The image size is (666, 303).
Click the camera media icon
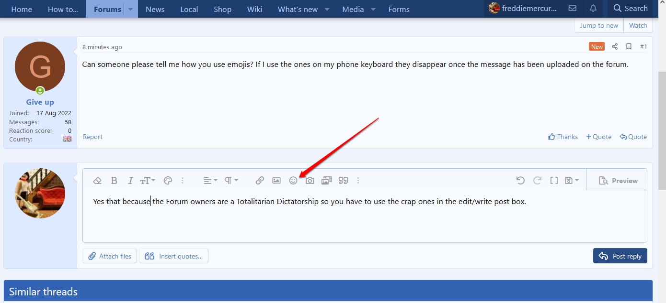(x=310, y=181)
